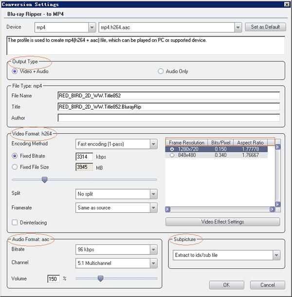The image size is (292, 297).
Task: Click the OK button
Action: [x=226, y=285]
